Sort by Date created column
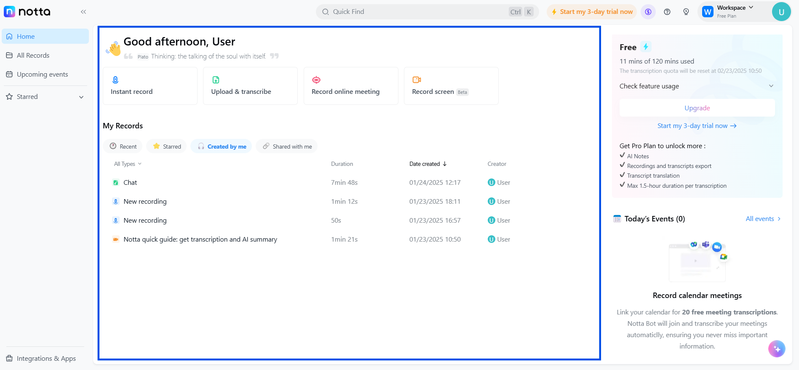This screenshot has height=370, width=799. point(428,164)
